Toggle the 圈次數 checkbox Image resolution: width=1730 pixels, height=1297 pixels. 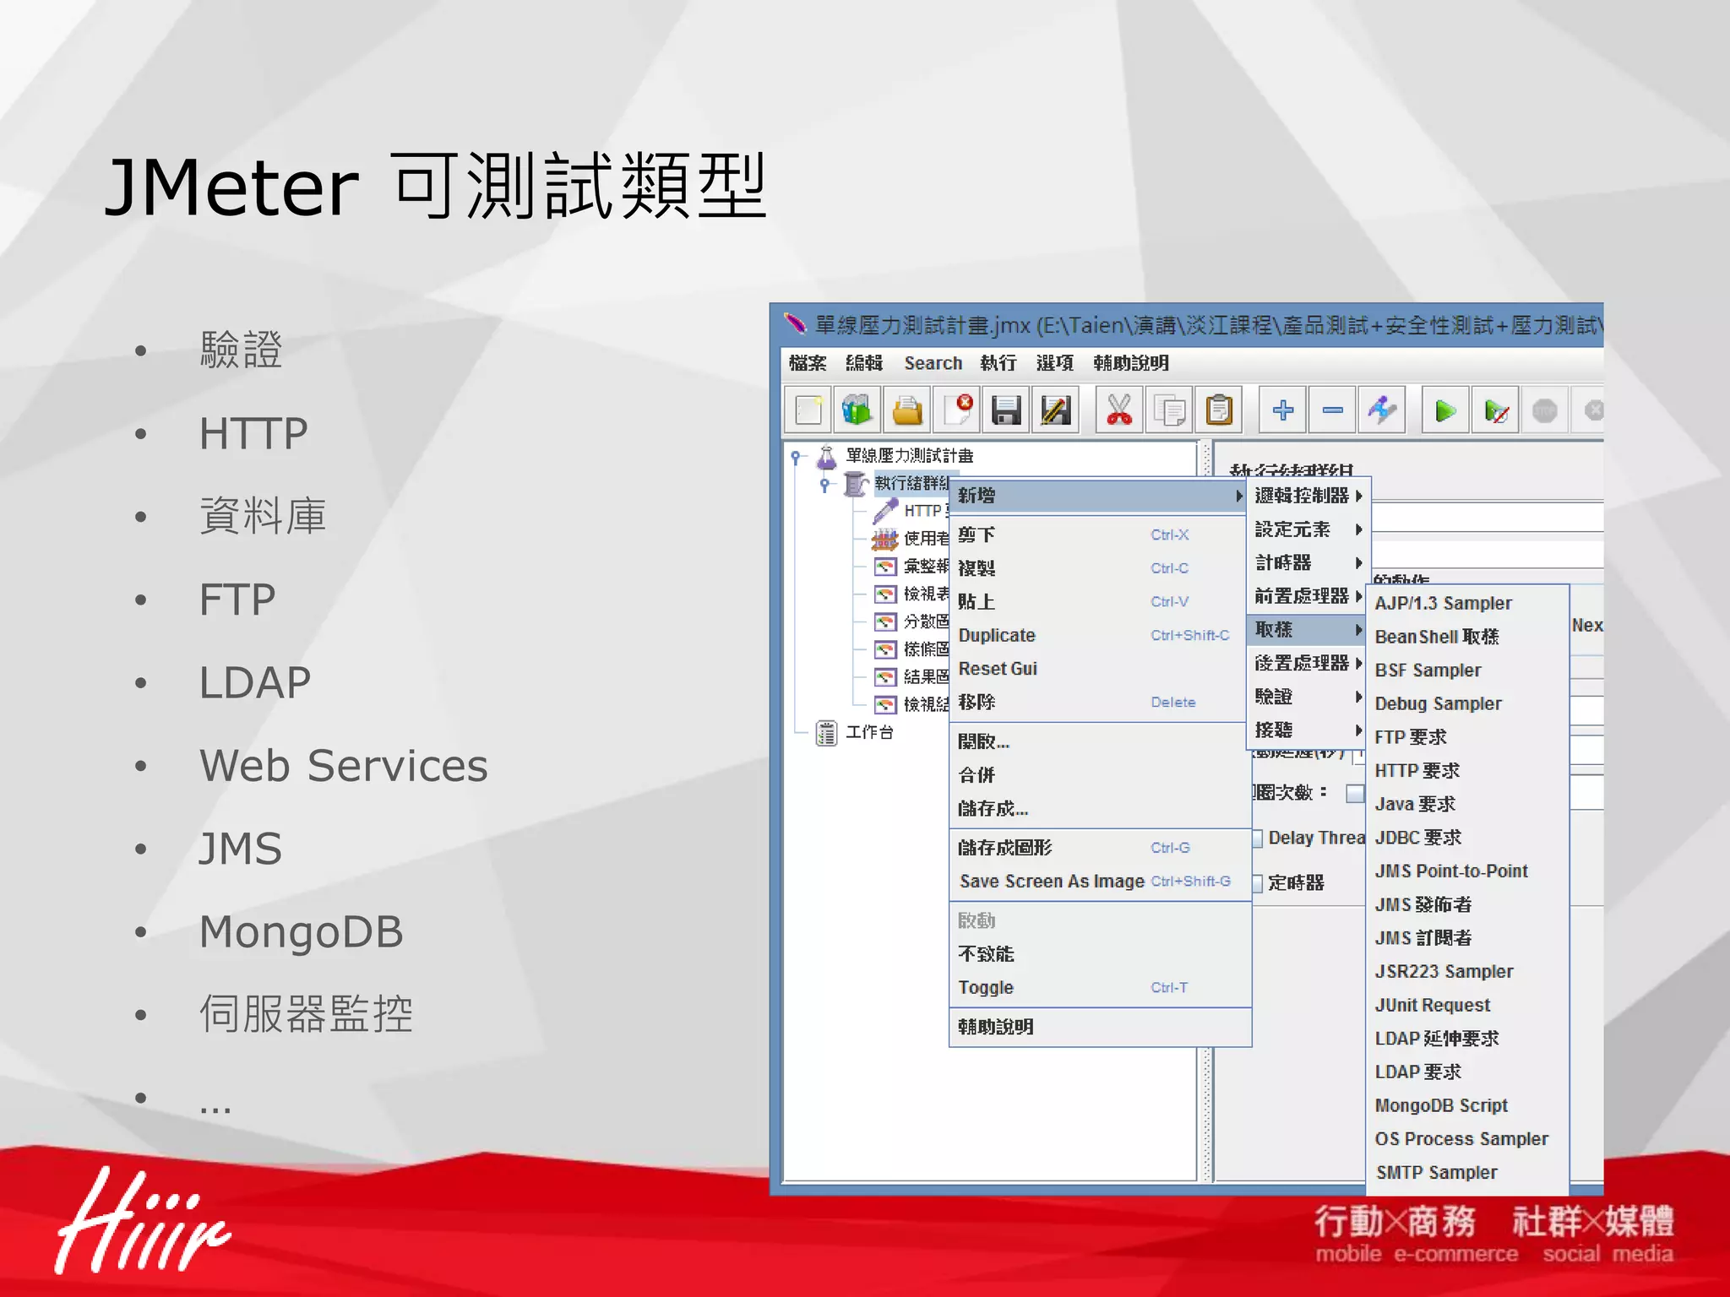[1355, 794]
